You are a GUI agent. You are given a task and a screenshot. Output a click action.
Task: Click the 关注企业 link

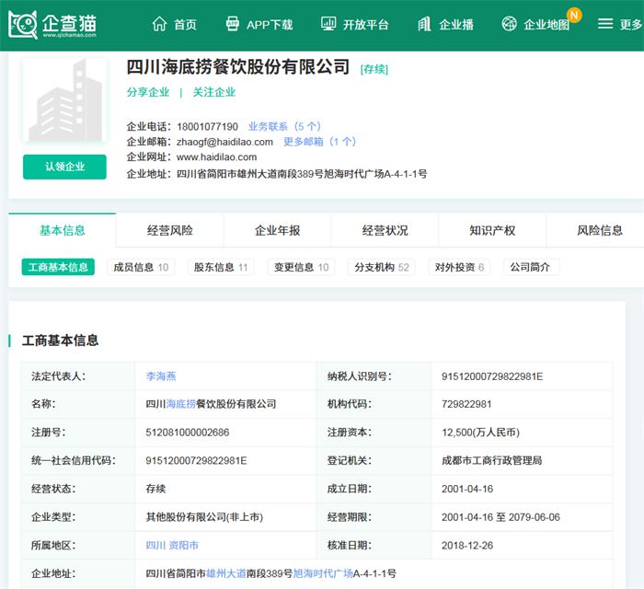click(214, 92)
